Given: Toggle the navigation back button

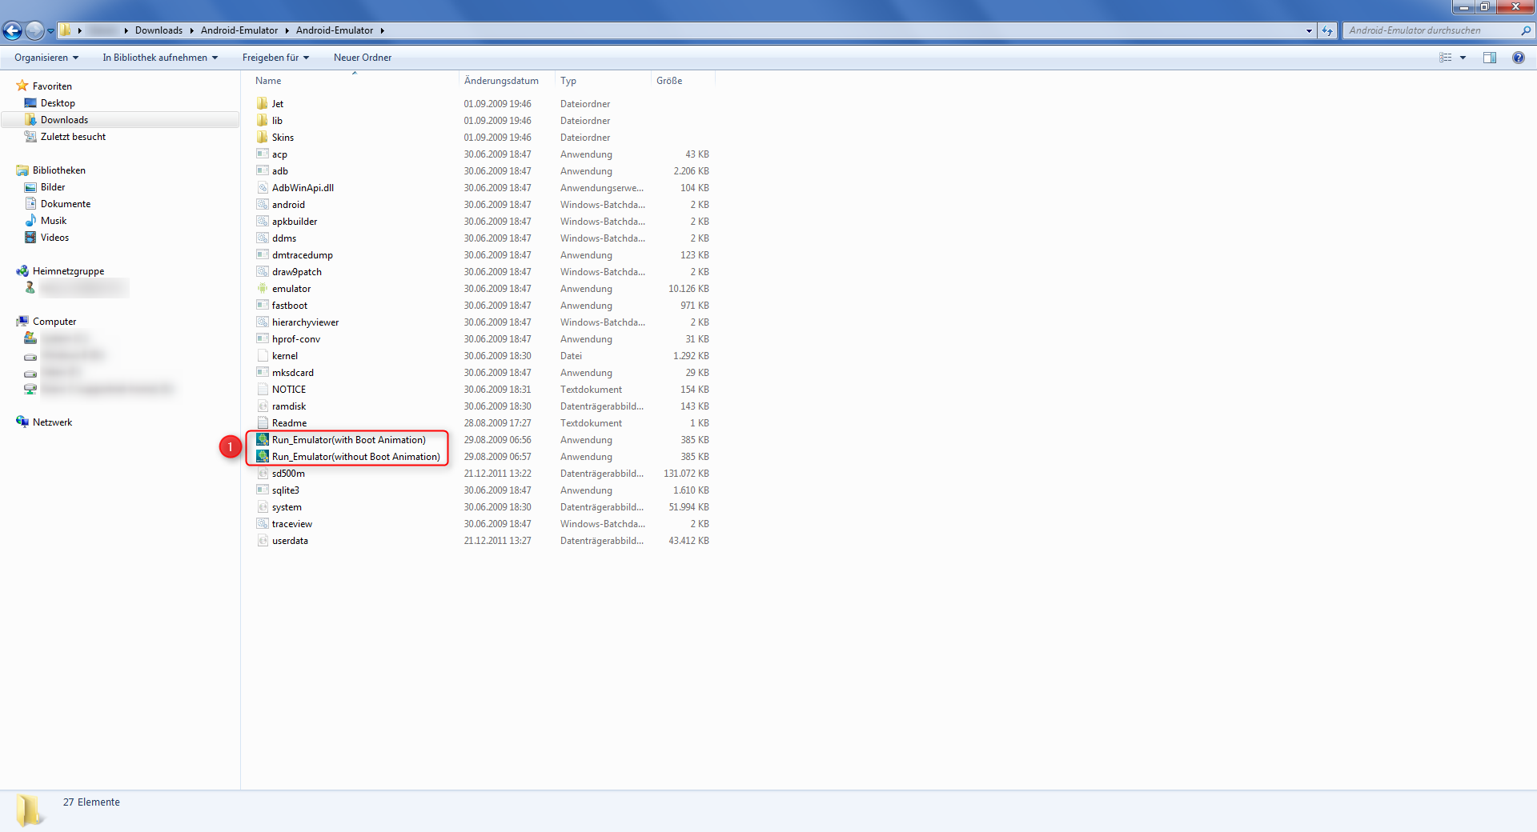Looking at the screenshot, I should [12, 30].
